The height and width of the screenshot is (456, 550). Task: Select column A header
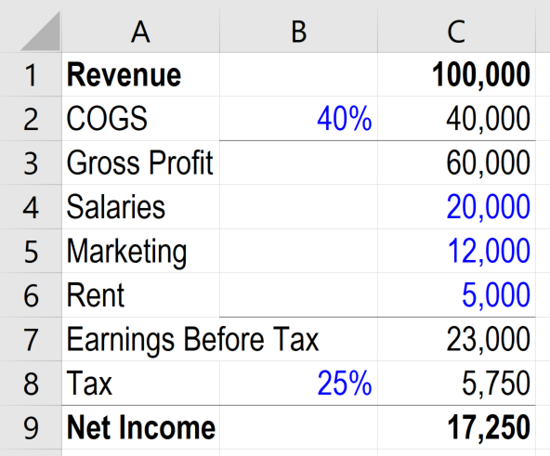(140, 31)
